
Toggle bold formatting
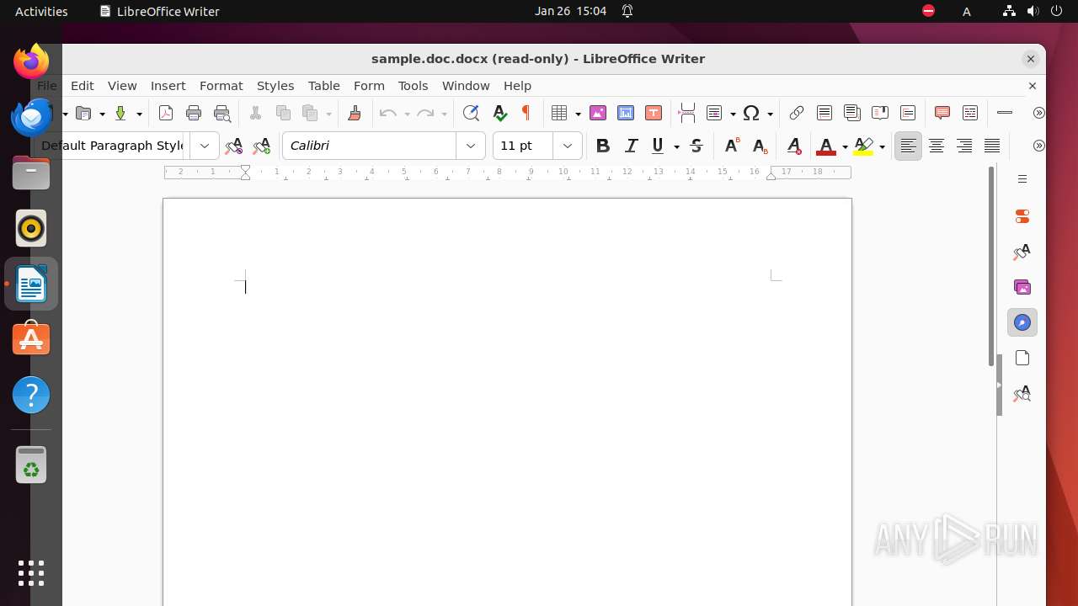tap(602, 146)
